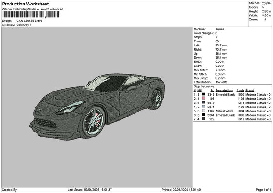Click thread code 1108 in stop row 2
This screenshot has height=193, width=273.
point(241,99)
